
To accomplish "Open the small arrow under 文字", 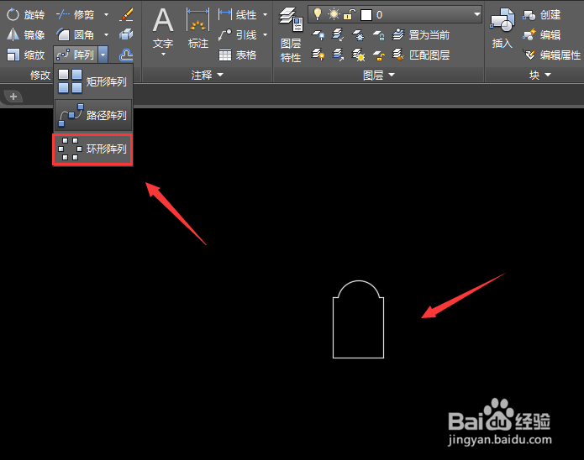I will point(163,55).
